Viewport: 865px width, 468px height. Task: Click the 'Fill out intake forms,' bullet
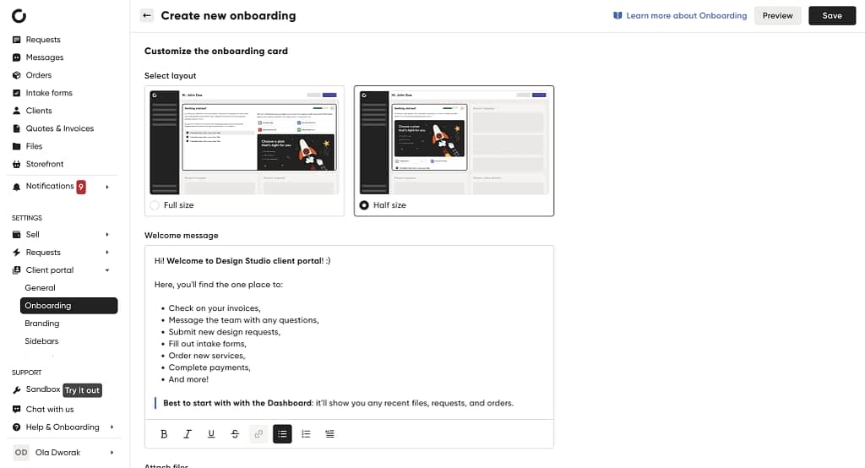(208, 344)
